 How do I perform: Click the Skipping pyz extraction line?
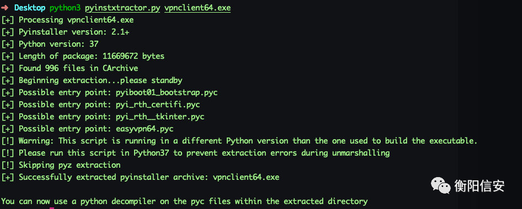pyautogui.click(x=61, y=165)
